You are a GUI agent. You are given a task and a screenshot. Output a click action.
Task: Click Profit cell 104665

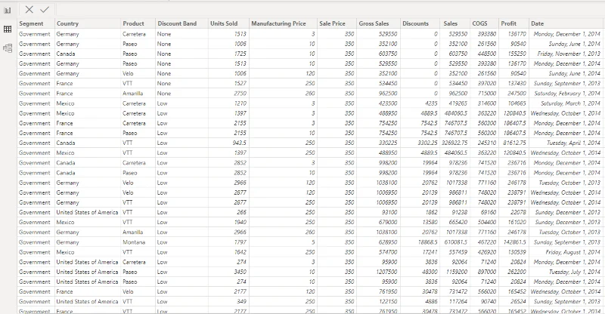(x=517, y=103)
